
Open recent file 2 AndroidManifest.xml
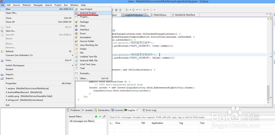coord(37,92)
